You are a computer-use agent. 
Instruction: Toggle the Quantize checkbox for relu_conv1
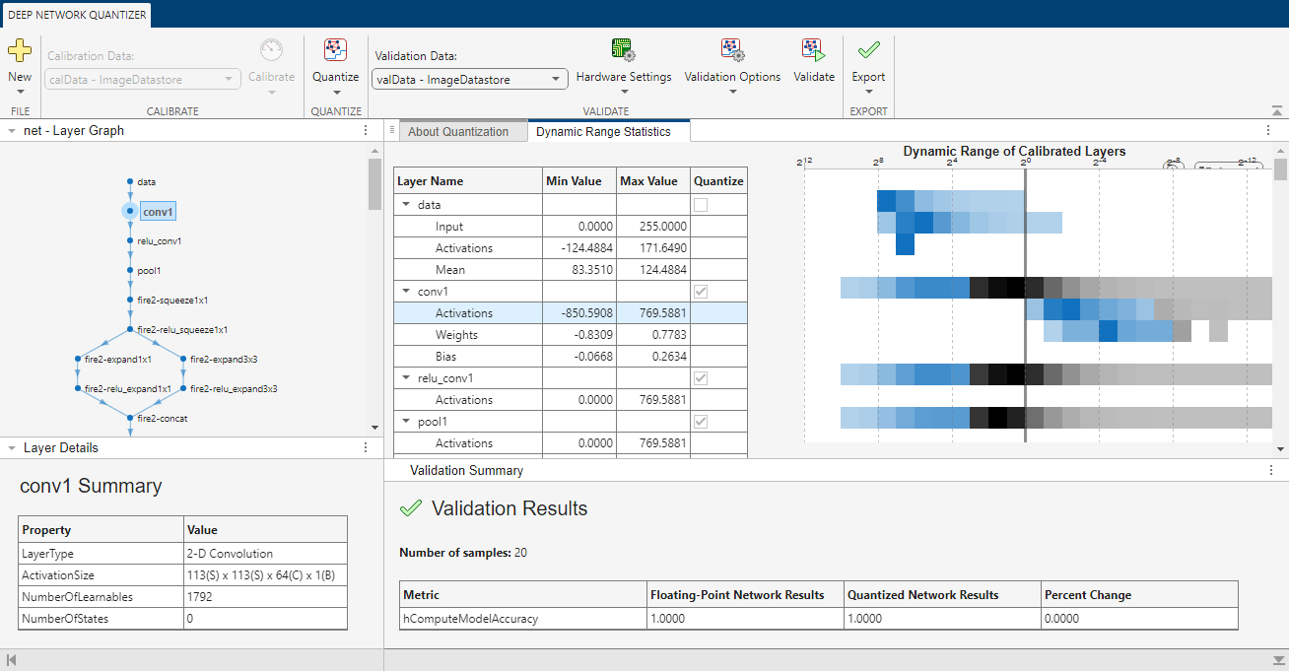[701, 378]
